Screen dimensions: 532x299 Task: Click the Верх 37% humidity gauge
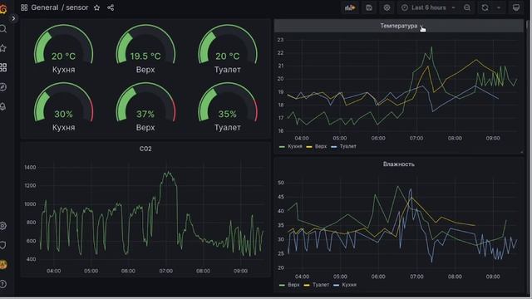[145, 107]
